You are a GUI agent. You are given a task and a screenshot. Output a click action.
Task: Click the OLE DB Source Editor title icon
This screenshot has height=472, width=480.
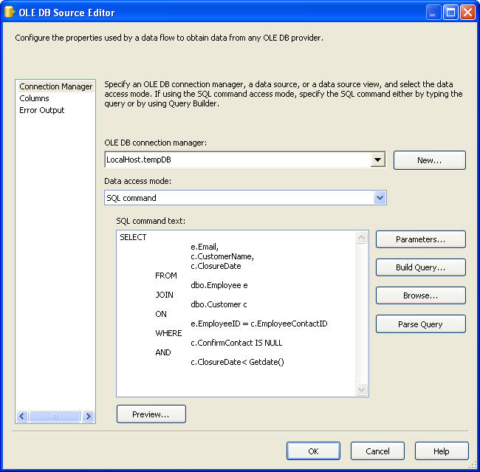[x=10, y=12]
